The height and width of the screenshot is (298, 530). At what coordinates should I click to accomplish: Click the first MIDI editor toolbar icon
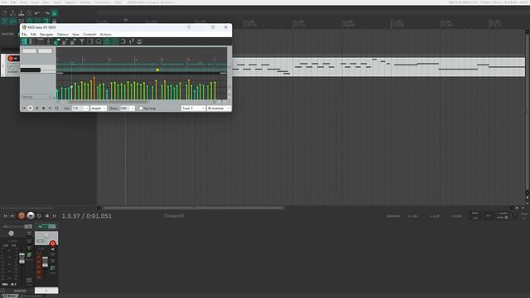pyautogui.click(x=24, y=41)
